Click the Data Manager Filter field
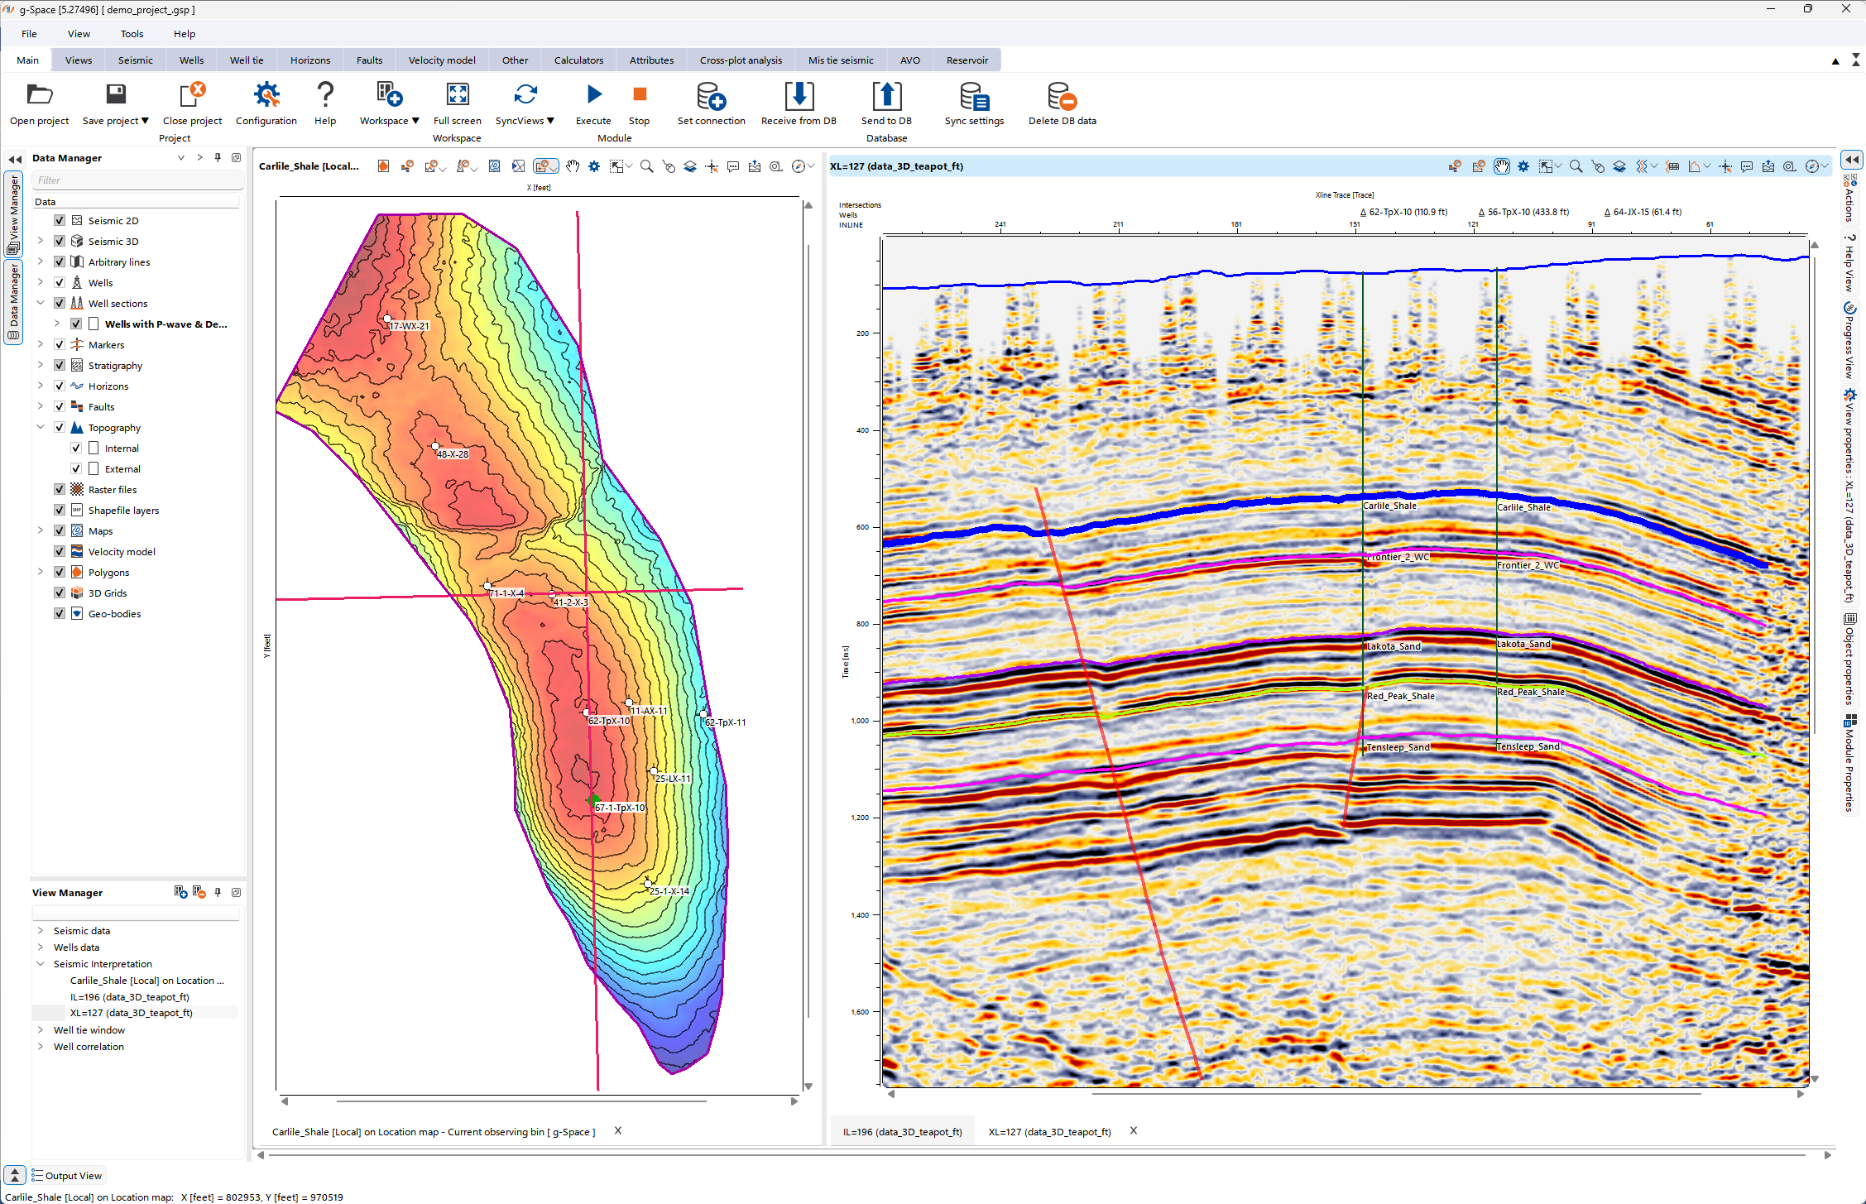The height and width of the screenshot is (1204, 1866). point(137,180)
